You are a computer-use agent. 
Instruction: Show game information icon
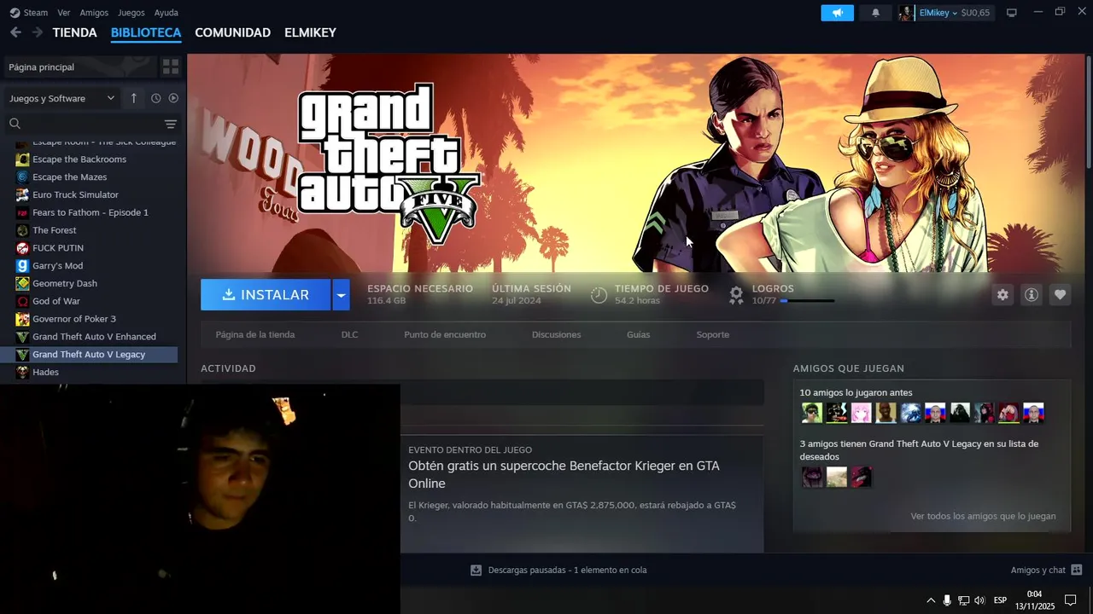pos(1032,295)
